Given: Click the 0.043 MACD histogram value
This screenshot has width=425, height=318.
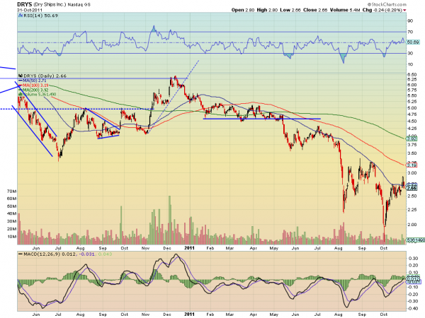Looking at the screenshot, I should click(105, 254).
